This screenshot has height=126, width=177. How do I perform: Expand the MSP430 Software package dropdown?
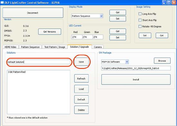115,62
